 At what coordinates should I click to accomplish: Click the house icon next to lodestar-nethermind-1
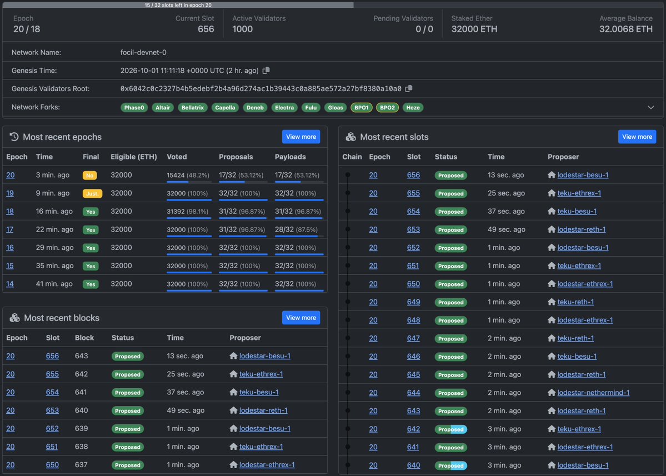(x=552, y=393)
